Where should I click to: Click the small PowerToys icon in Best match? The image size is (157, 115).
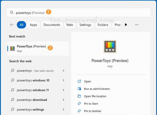tap(13, 49)
